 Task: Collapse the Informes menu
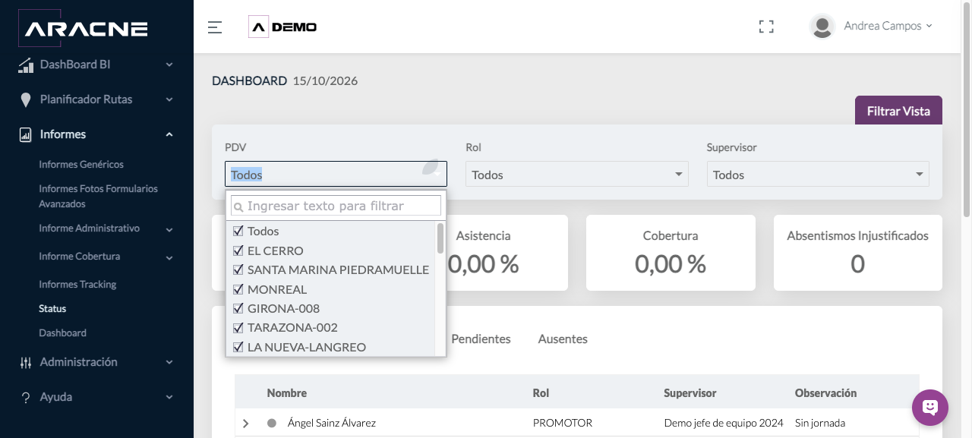[x=169, y=135]
